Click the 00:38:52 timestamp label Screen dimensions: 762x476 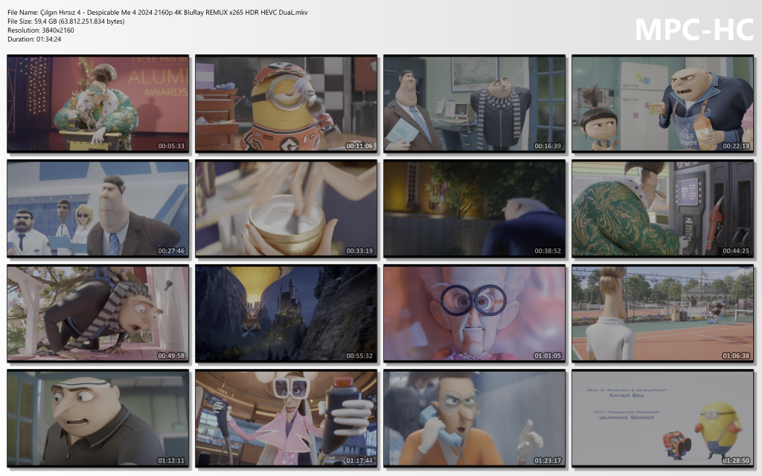click(548, 251)
